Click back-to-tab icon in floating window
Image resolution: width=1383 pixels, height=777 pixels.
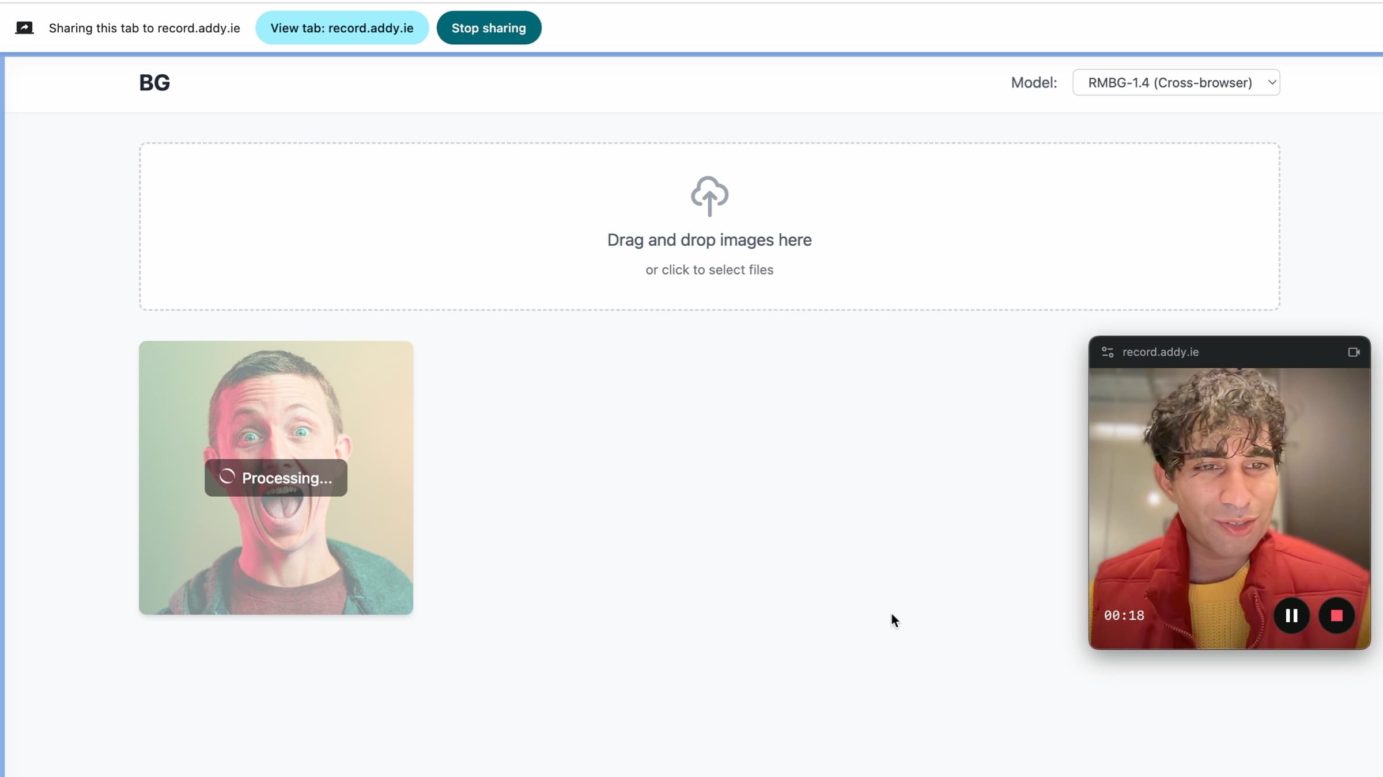tap(1354, 352)
